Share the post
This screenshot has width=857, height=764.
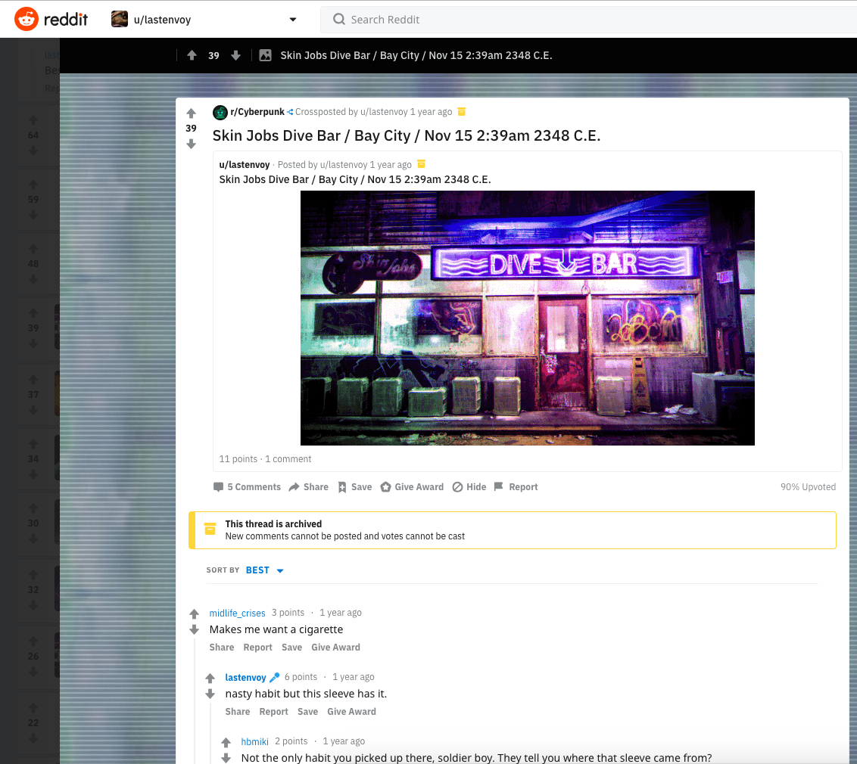tap(309, 487)
